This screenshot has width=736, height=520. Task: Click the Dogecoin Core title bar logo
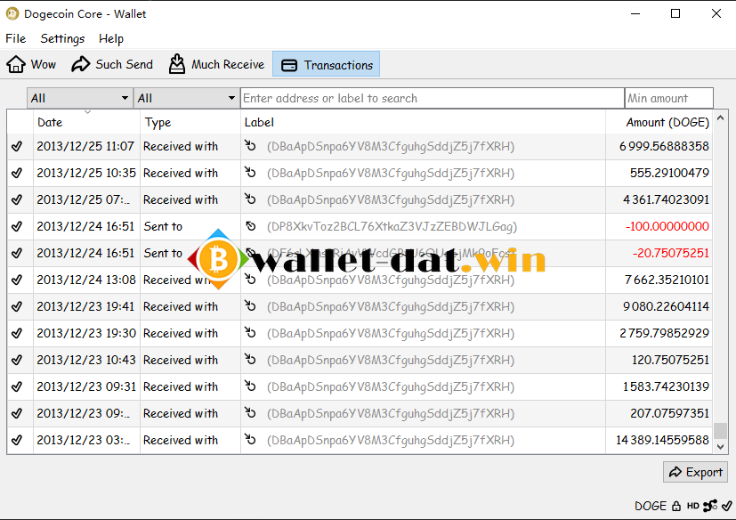[12, 13]
